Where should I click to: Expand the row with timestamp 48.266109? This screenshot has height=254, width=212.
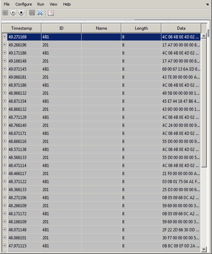click(x=5, y=205)
